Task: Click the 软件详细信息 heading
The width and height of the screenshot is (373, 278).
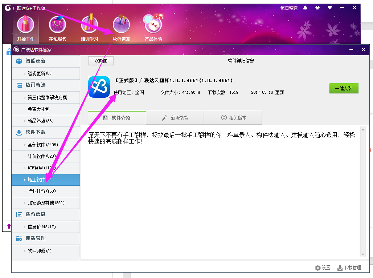Action: (x=241, y=61)
